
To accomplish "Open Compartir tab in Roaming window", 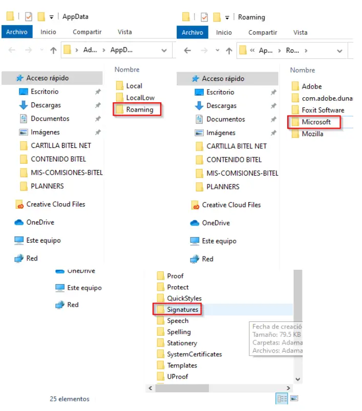I will 263,33.
